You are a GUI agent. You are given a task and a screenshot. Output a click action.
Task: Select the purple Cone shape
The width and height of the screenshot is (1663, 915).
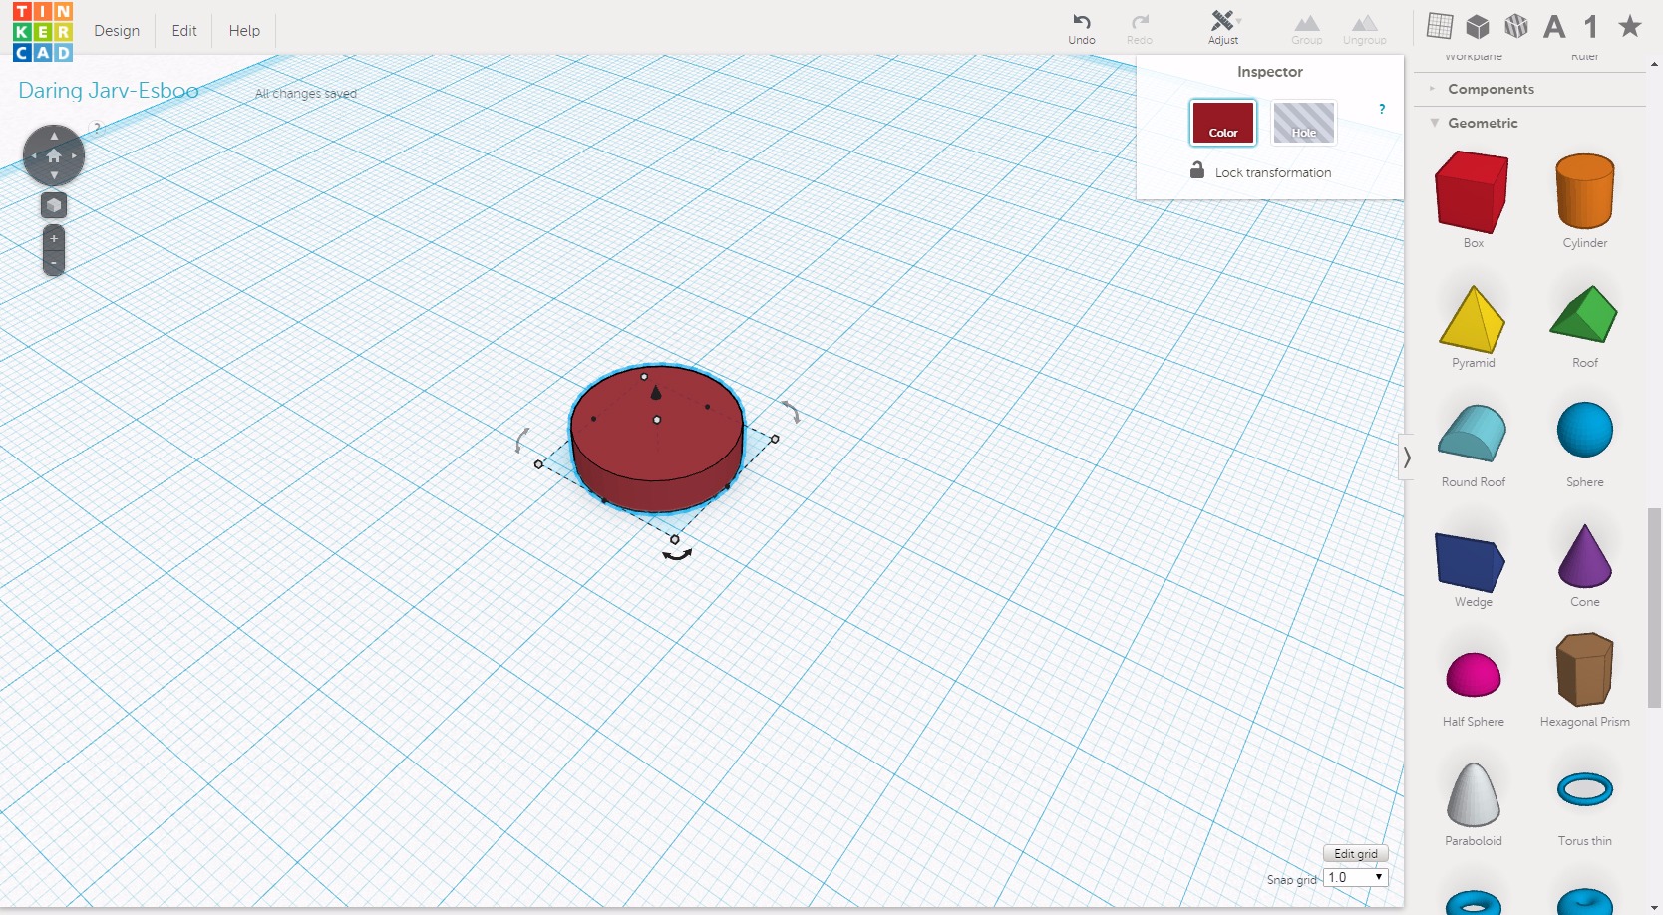(1584, 557)
